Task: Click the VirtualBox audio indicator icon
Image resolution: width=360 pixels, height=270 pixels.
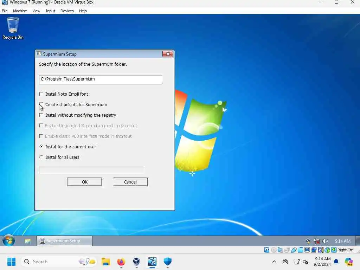Action: click(x=280, y=250)
